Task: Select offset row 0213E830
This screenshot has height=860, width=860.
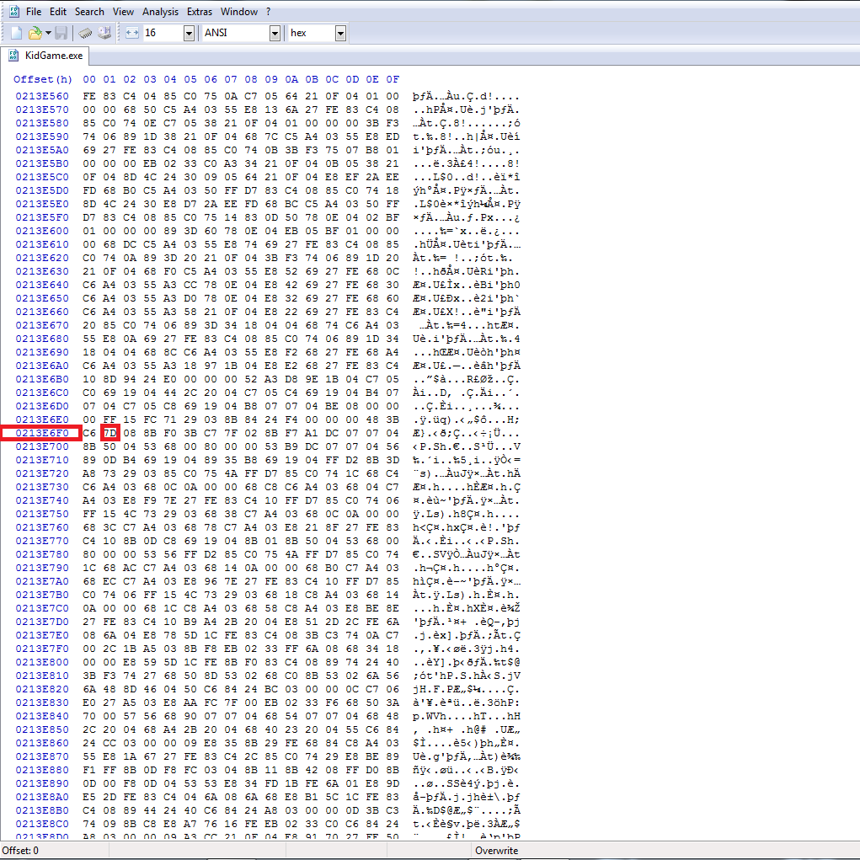Action: 42,703
